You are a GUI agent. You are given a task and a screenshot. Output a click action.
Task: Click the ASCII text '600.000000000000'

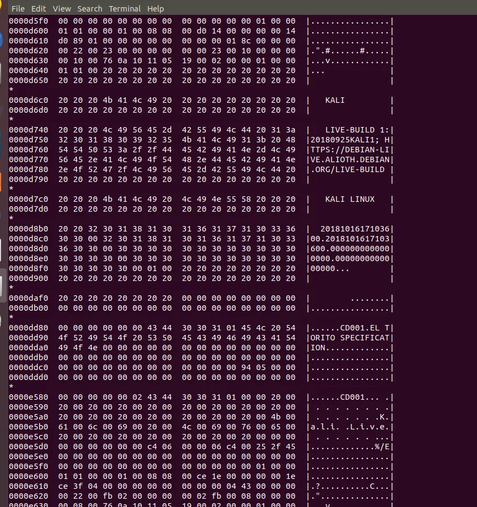click(x=350, y=249)
